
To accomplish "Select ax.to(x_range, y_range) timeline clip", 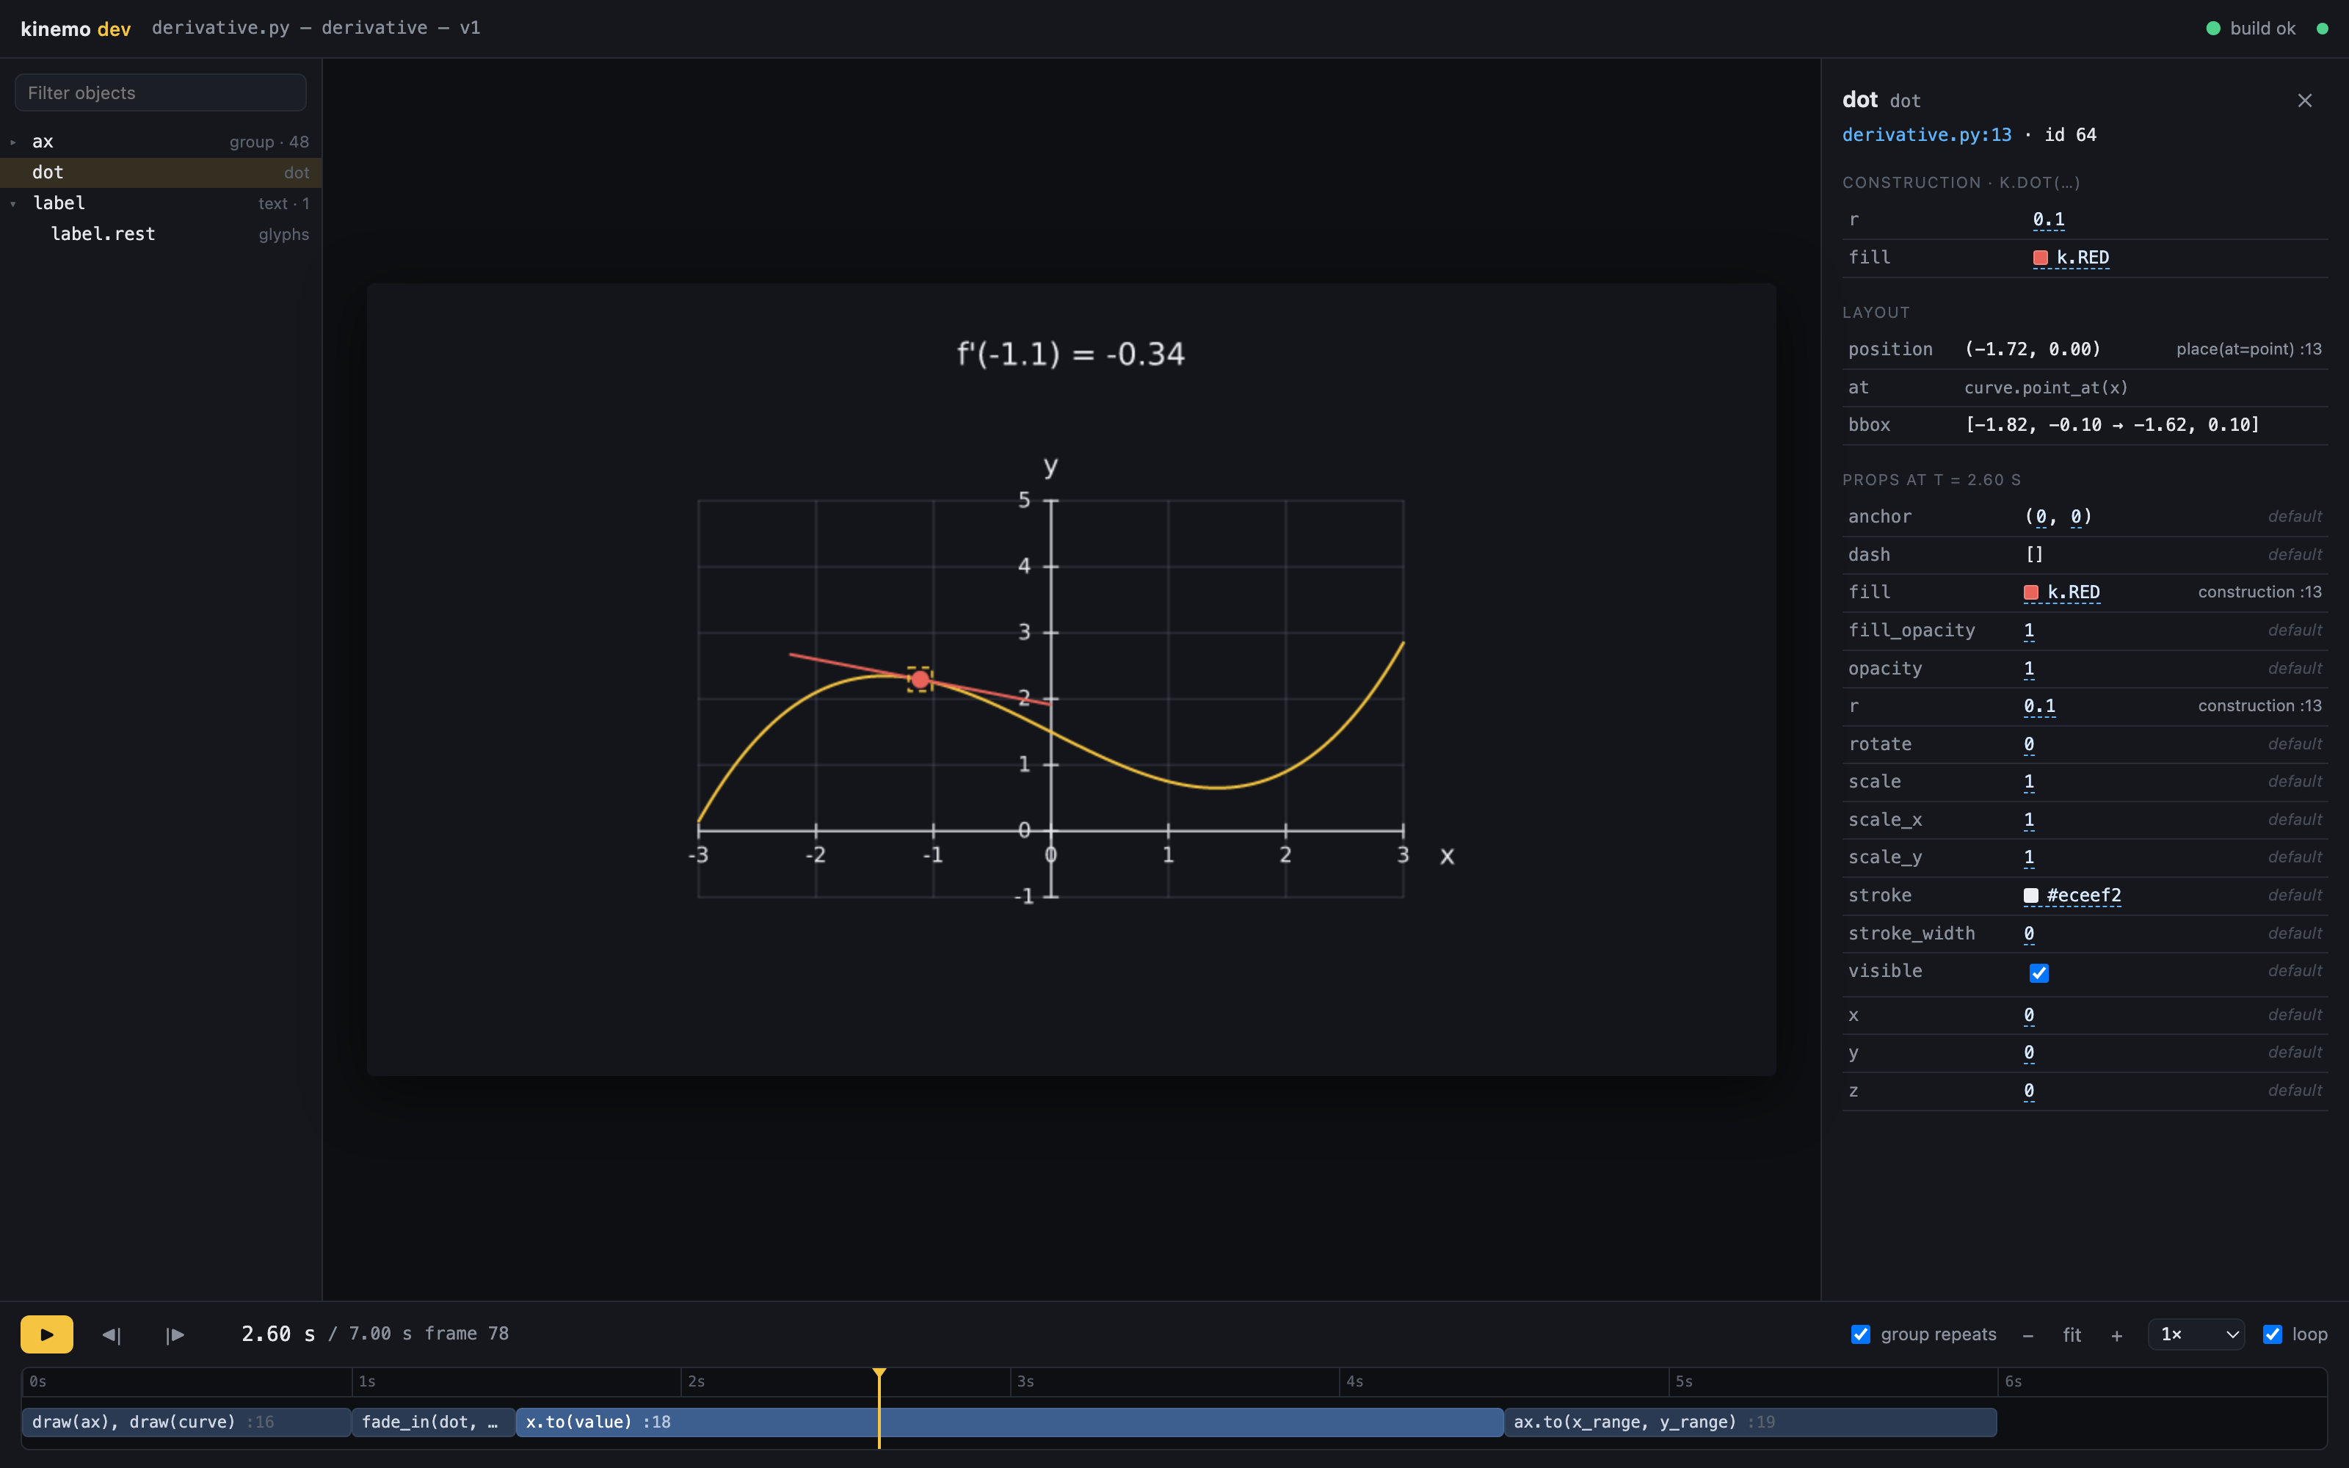I will [x=1750, y=1422].
